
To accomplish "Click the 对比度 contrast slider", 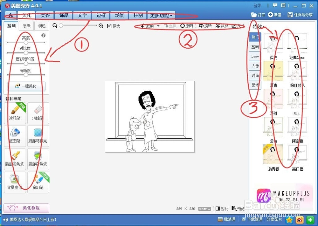I will pos(26,53).
